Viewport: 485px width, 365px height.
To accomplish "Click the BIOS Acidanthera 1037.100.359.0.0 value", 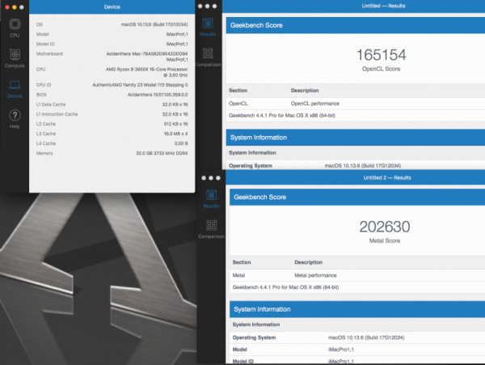I will (x=158, y=95).
